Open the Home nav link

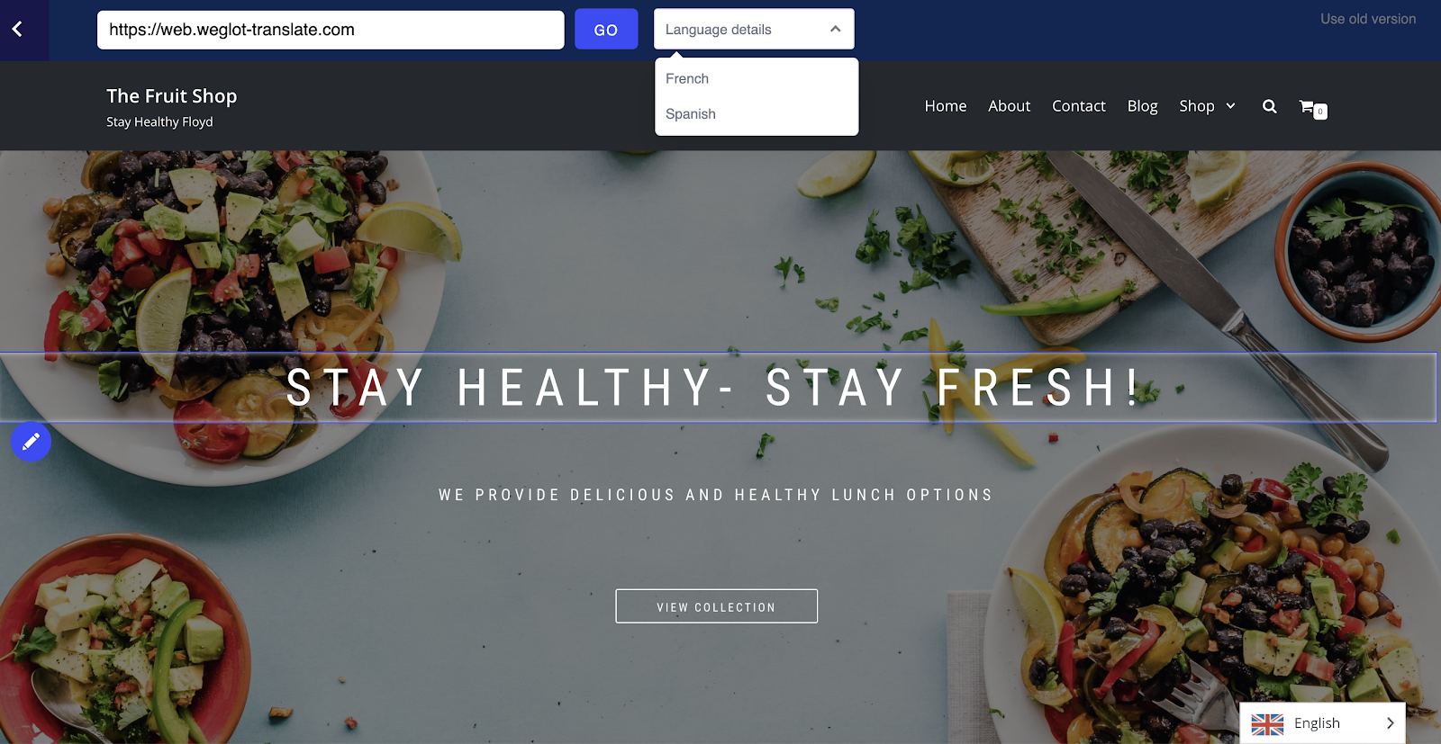click(x=946, y=106)
